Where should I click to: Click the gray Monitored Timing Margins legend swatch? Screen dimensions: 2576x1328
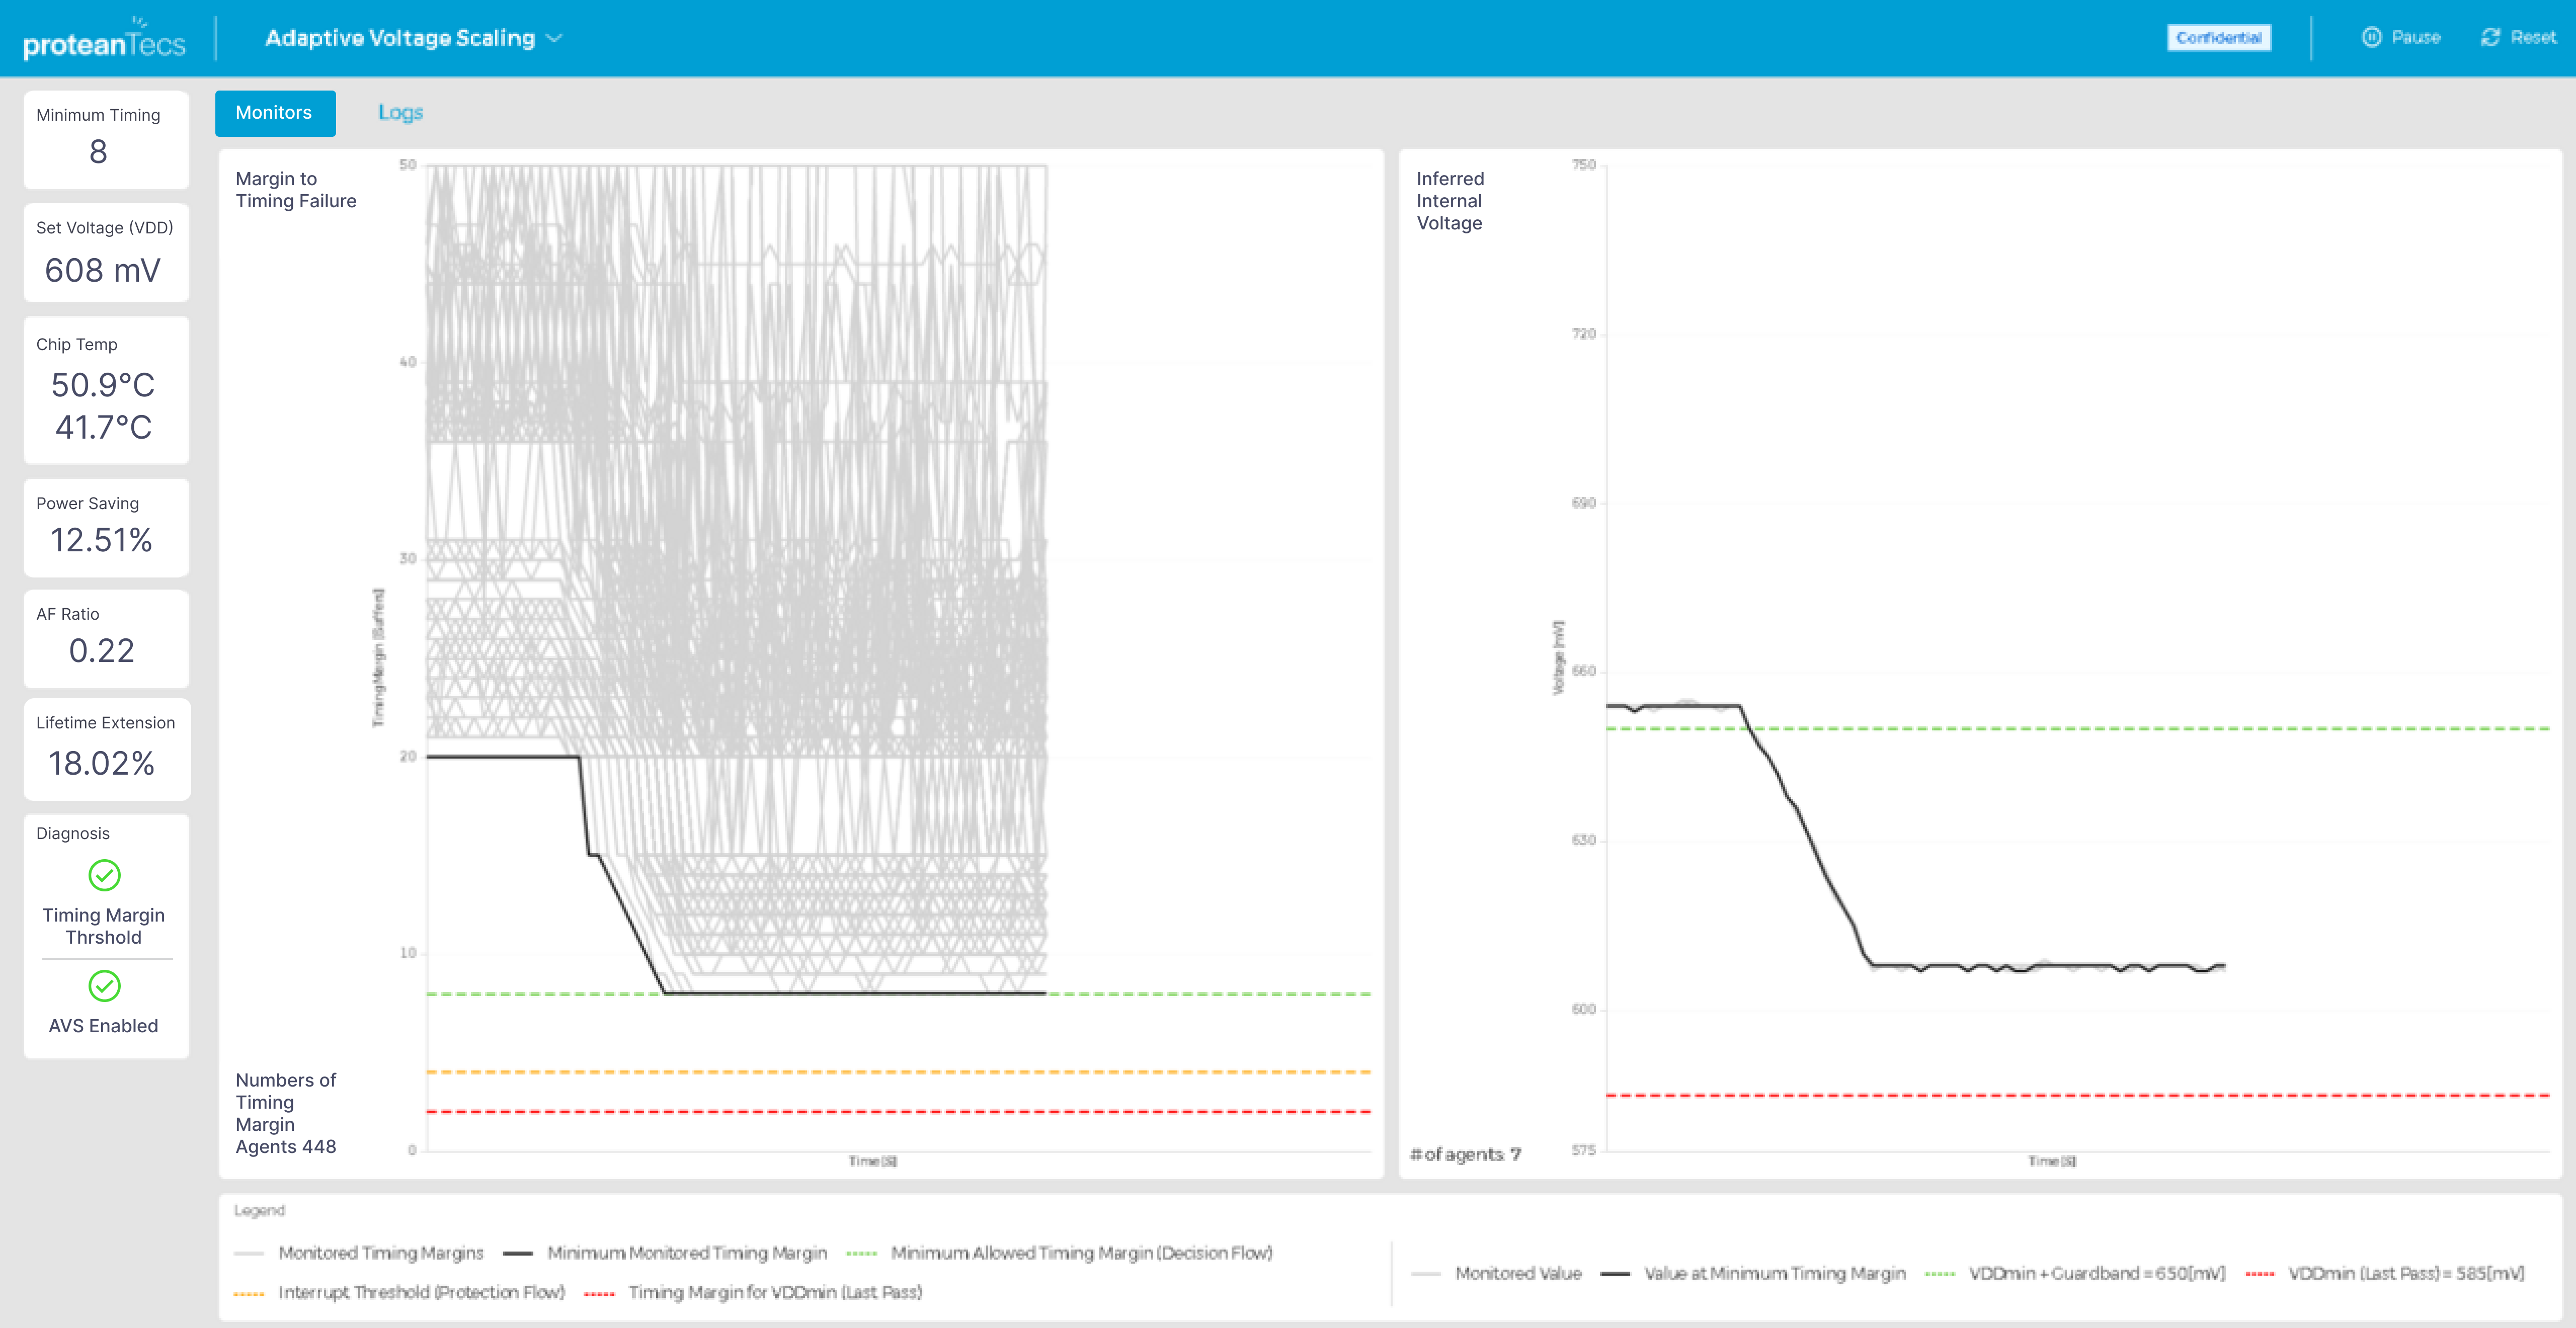tap(248, 1253)
